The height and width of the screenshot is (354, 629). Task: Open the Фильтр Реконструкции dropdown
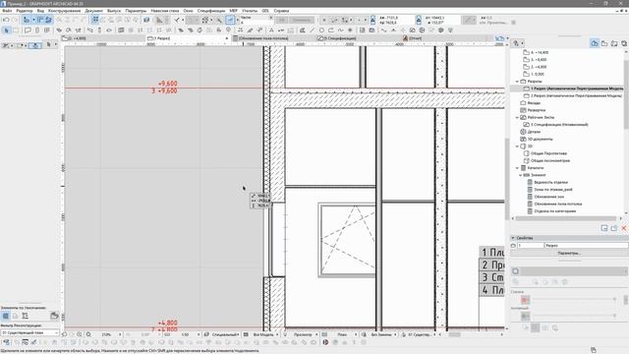click(x=29, y=332)
